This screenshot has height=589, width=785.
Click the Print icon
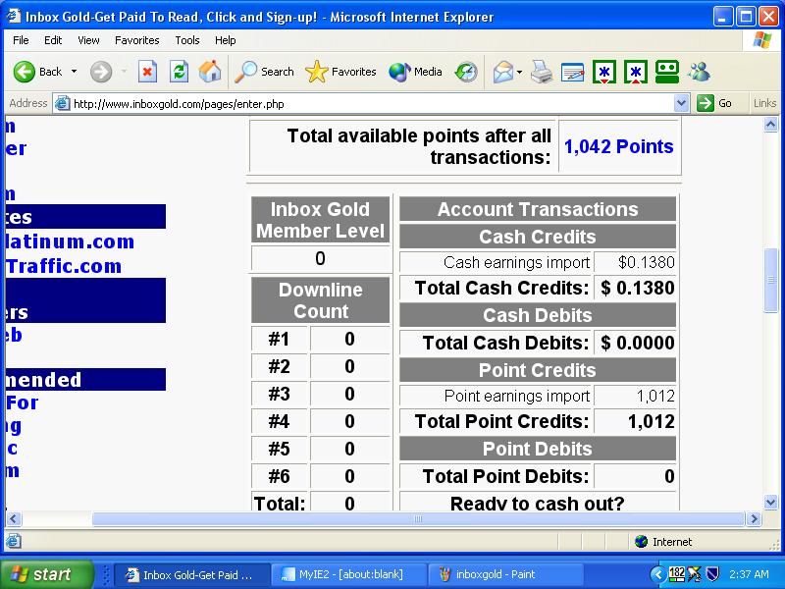542,72
